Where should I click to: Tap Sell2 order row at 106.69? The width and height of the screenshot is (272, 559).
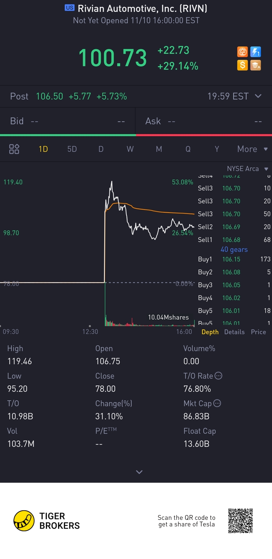click(234, 227)
